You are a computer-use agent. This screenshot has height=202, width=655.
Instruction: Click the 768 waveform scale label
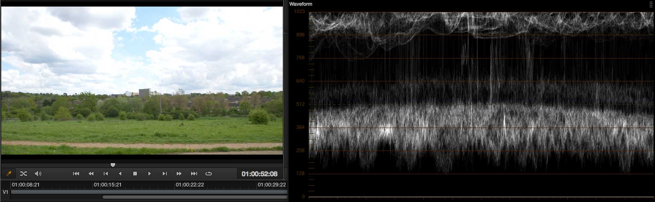pos(300,58)
